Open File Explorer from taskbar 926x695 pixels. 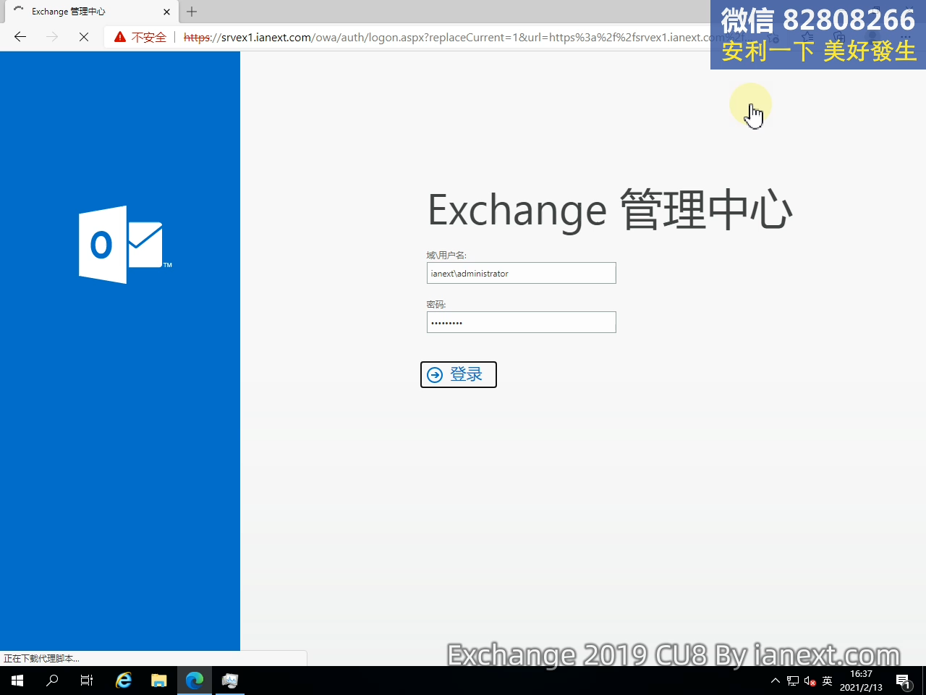(x=159, y=681)
